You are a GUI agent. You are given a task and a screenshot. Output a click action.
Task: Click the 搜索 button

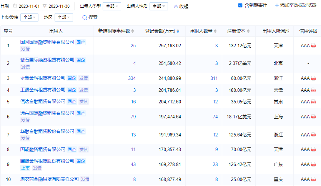(90, 18)
